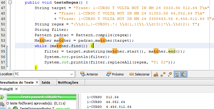Click 'testeRegex' method name
The height and width of the screenshot is (109, 214).
[66, 2]
